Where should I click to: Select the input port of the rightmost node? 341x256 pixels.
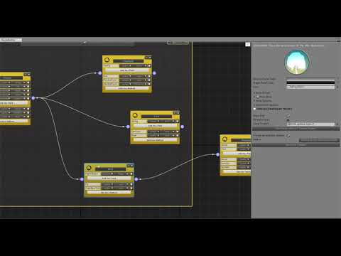pos(218,154)
